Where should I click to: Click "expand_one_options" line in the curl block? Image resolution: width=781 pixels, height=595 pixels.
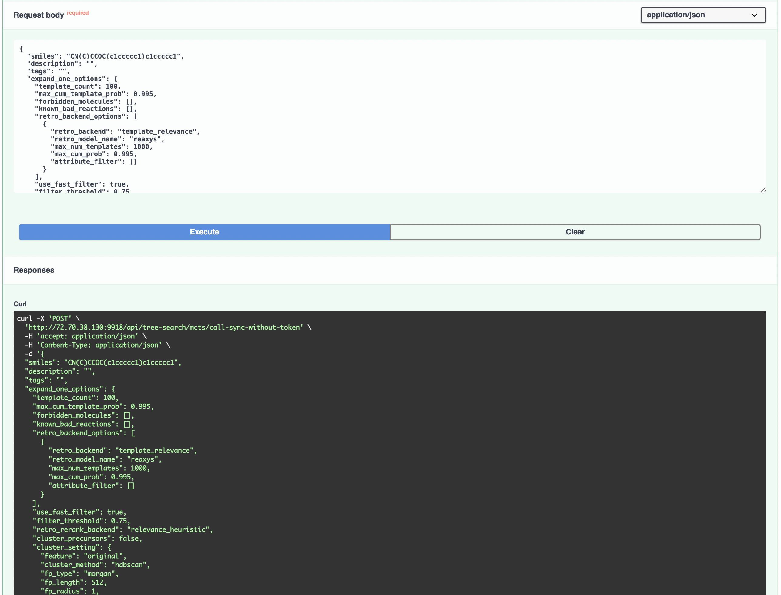click(x=70, y=389)
